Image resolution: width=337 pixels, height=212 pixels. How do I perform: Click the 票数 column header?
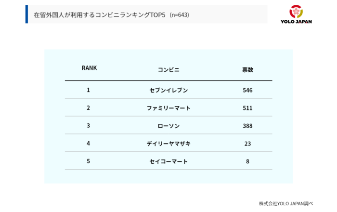(x=247, y=70)
